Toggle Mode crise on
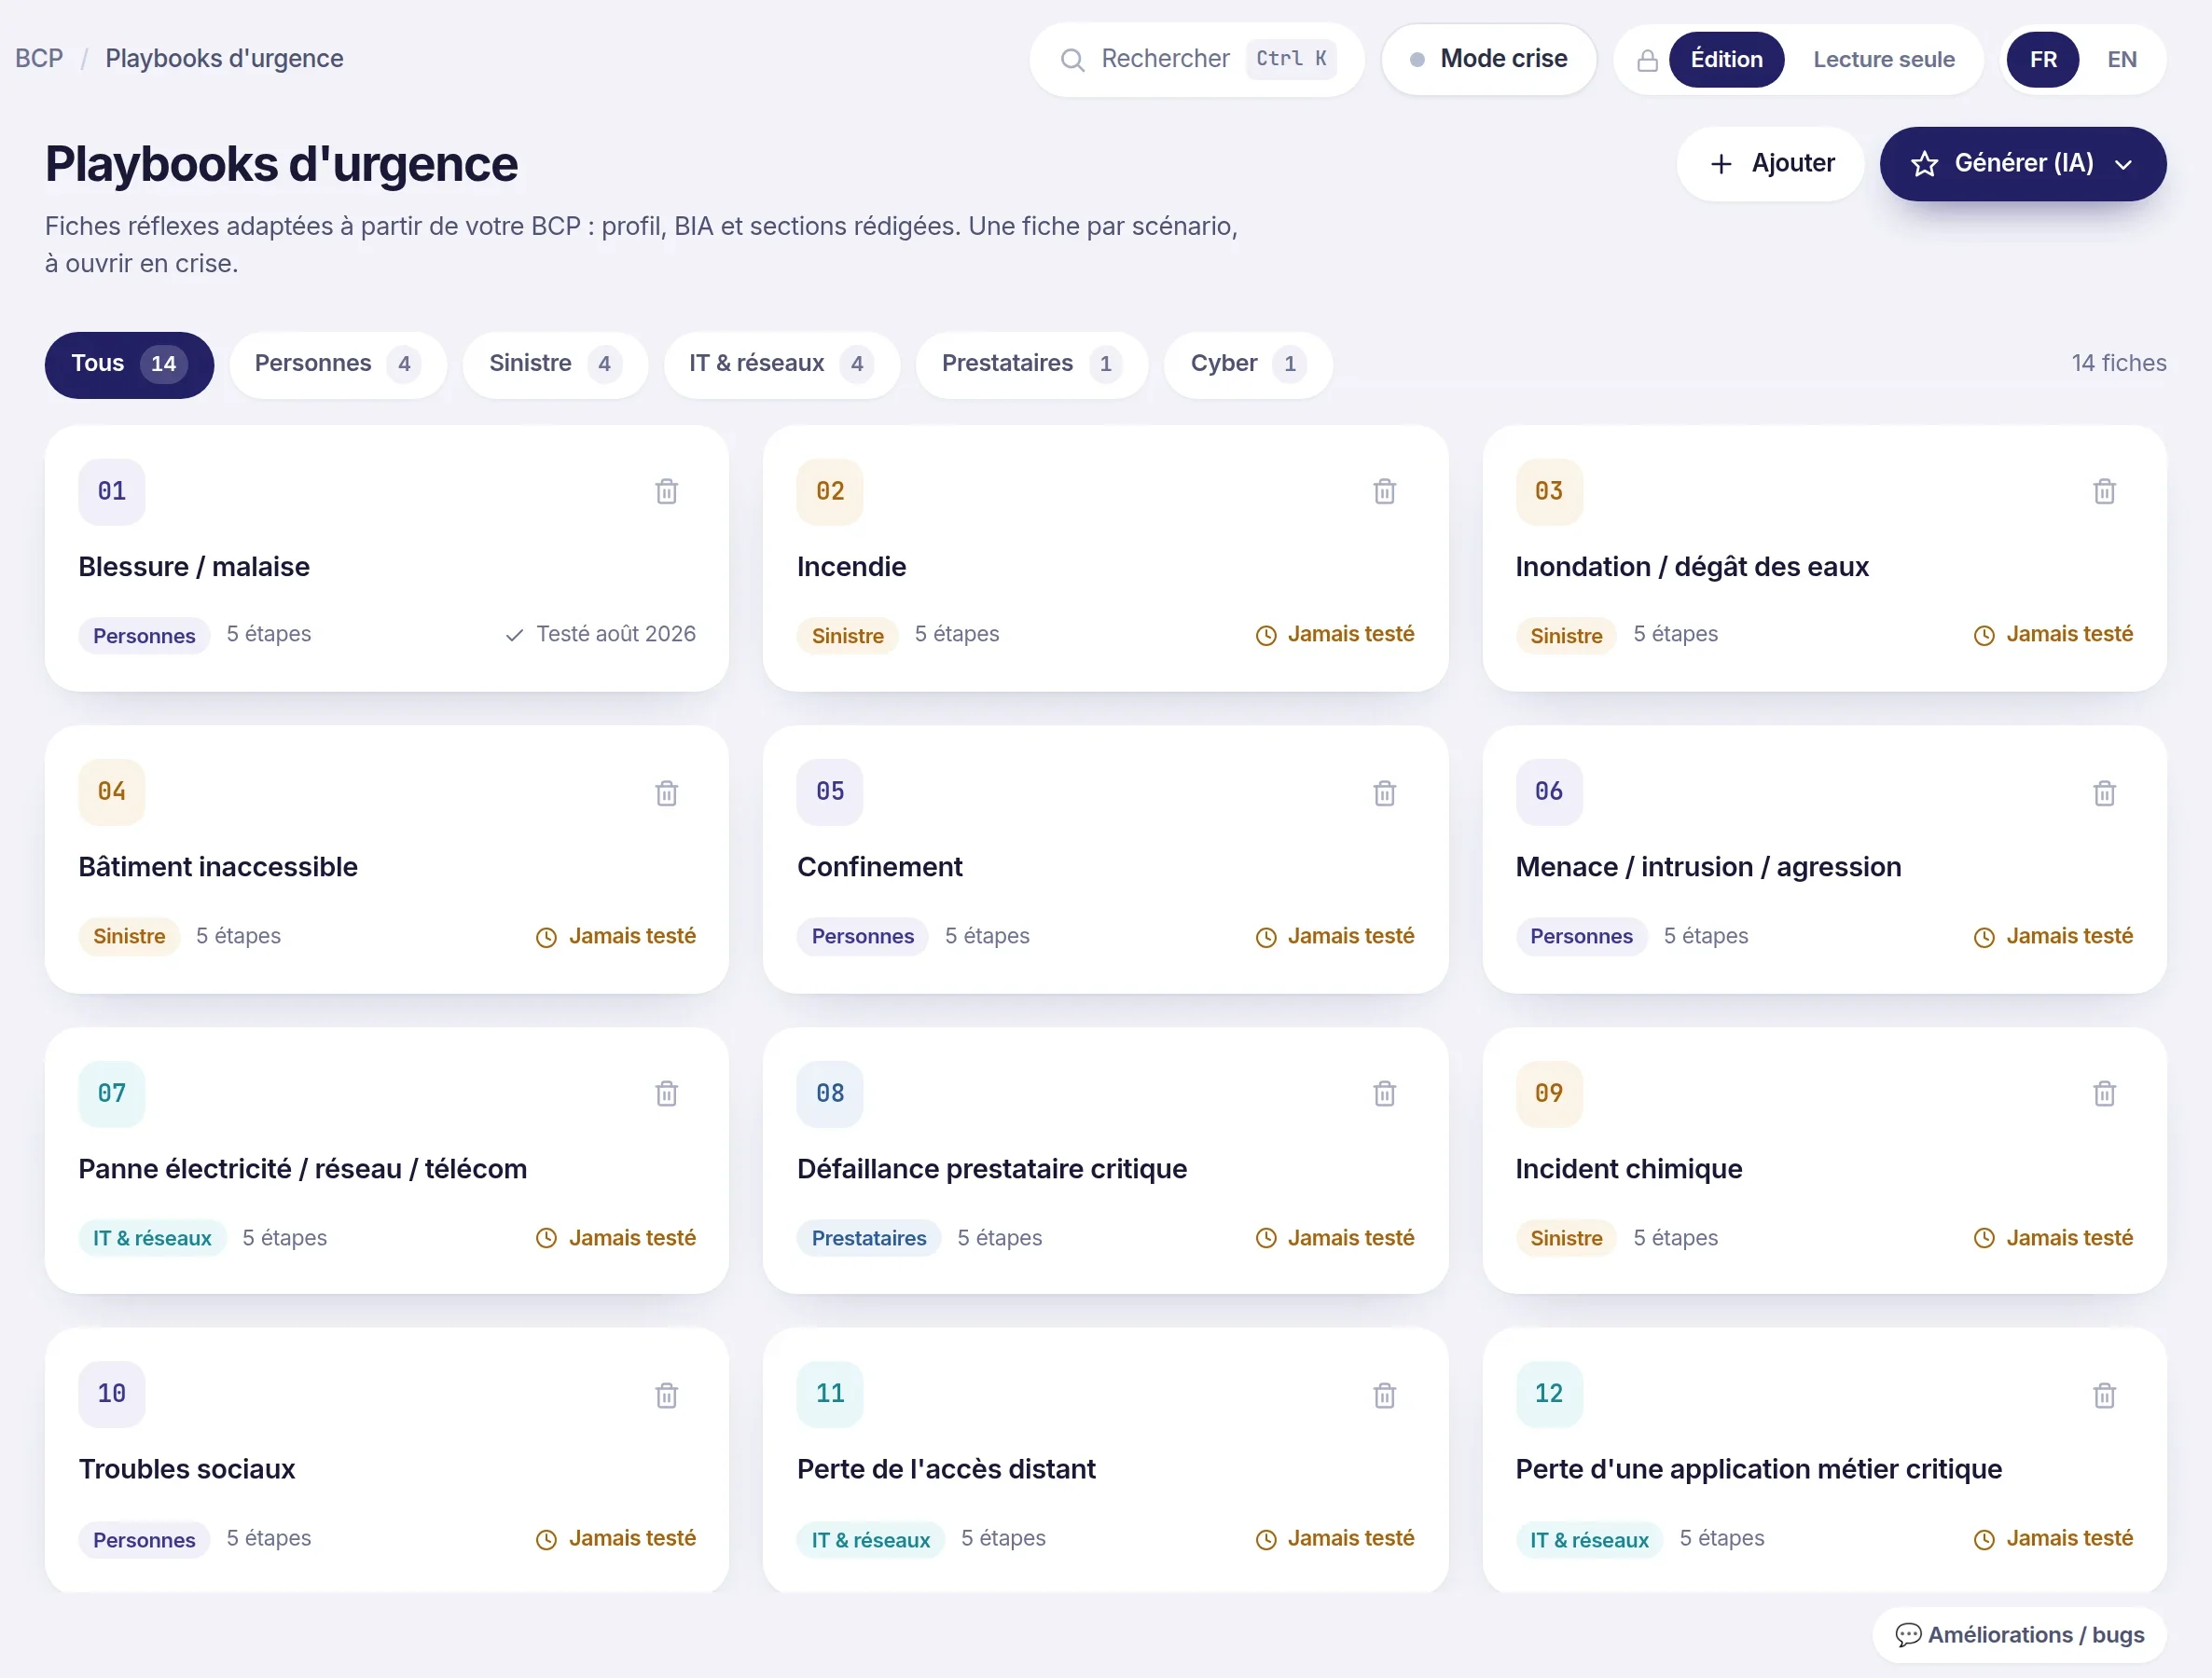This screenshot has height=1678, width=2212. tap(1488, 59)
